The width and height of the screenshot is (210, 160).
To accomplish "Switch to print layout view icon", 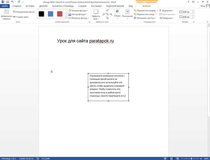I will tap(171, 159).
